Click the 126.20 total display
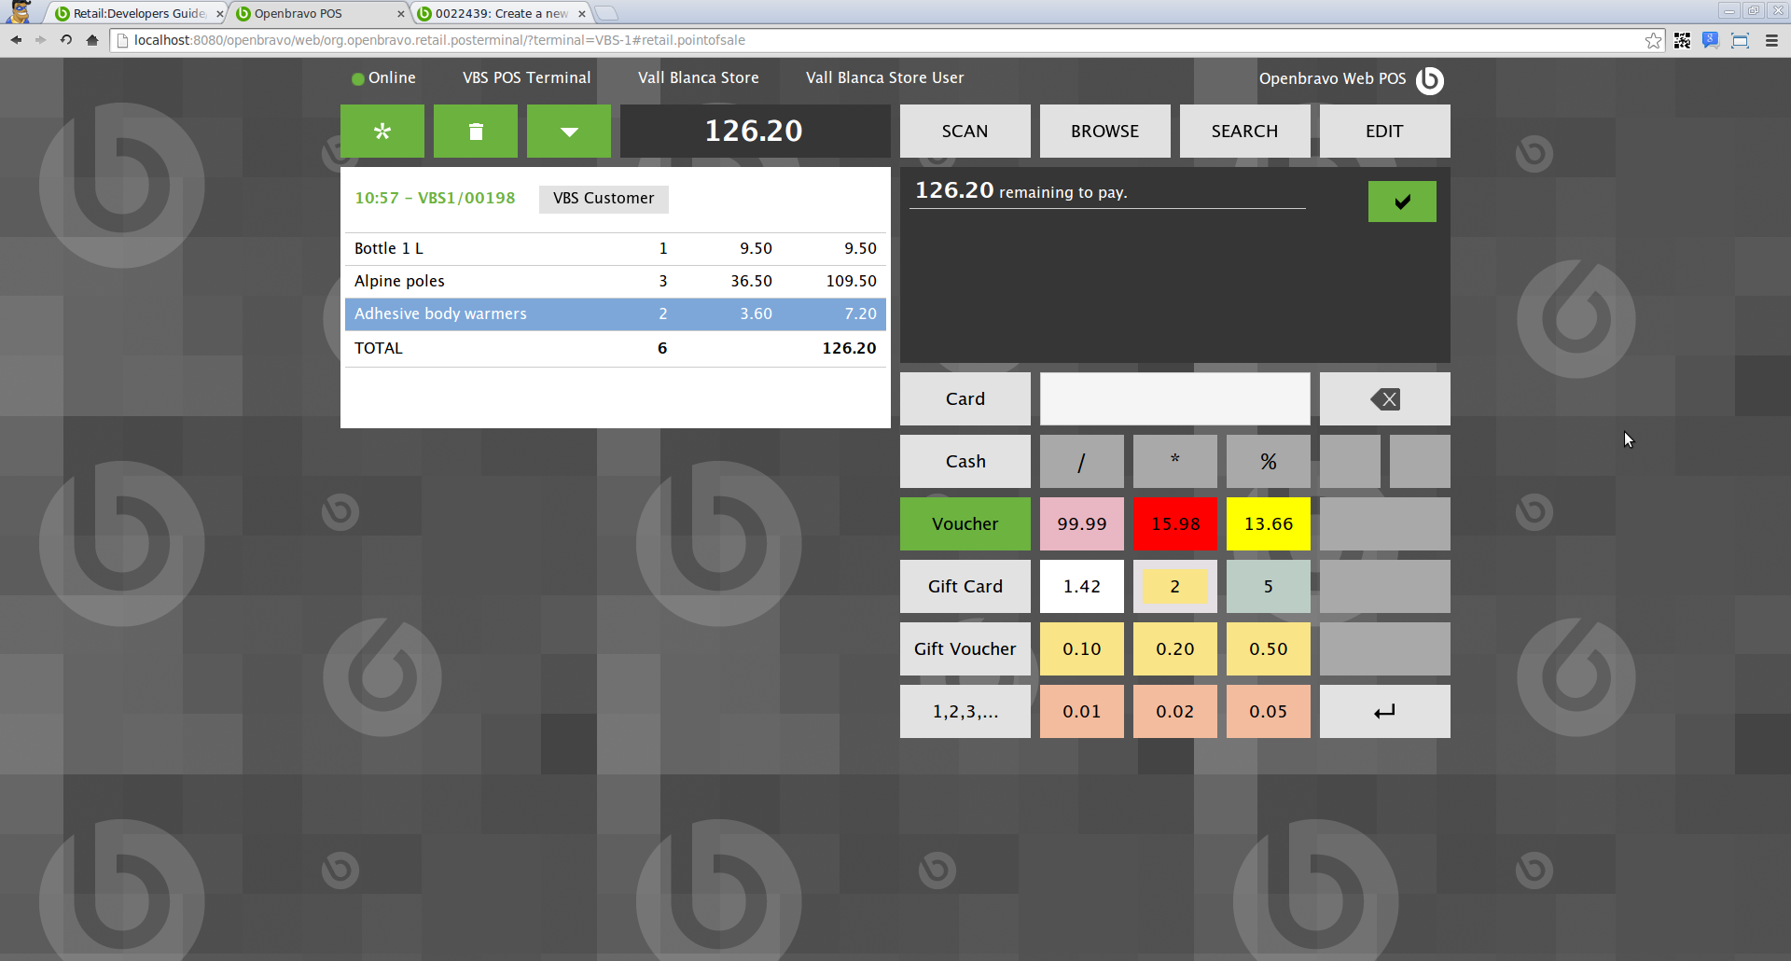 755,131
